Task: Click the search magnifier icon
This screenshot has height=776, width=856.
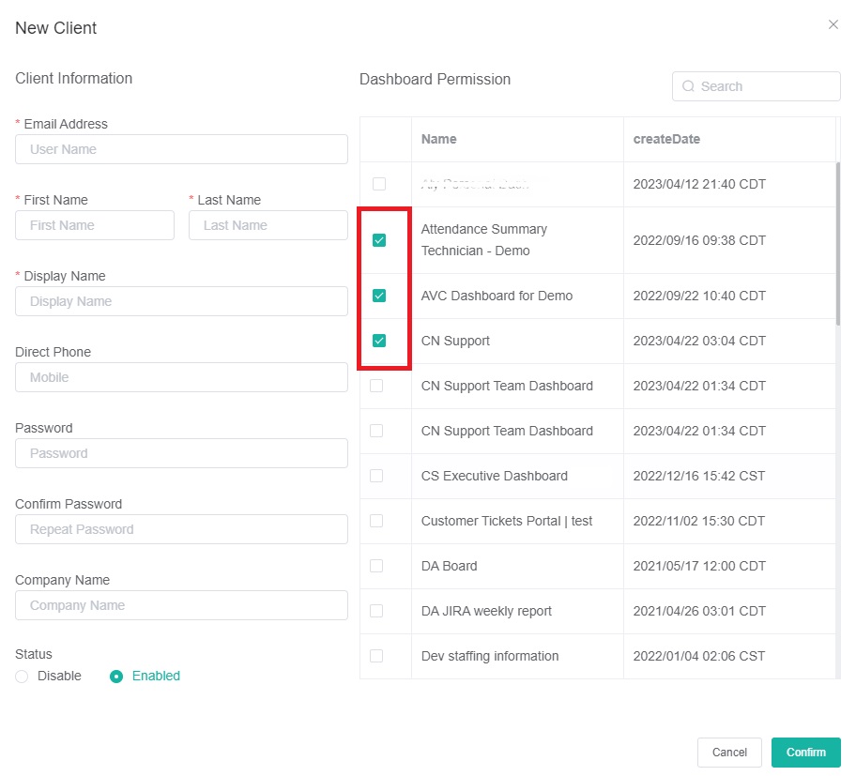Action: [689, 86]
